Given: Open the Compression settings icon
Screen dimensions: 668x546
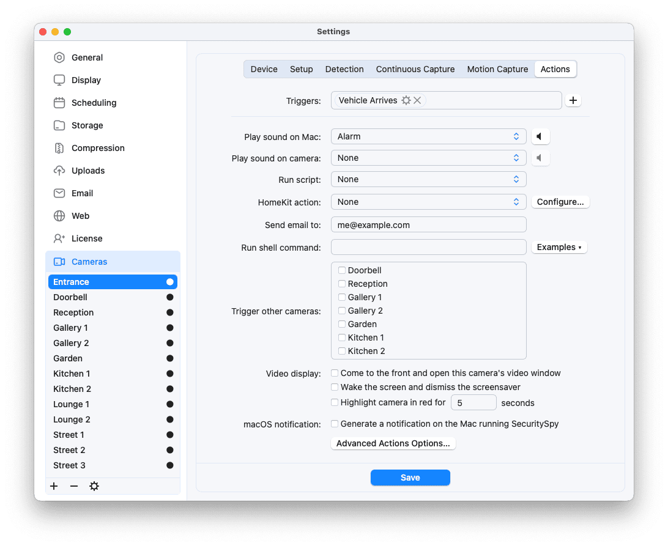Looking at the screenshot, I should [x=59, y=148].
